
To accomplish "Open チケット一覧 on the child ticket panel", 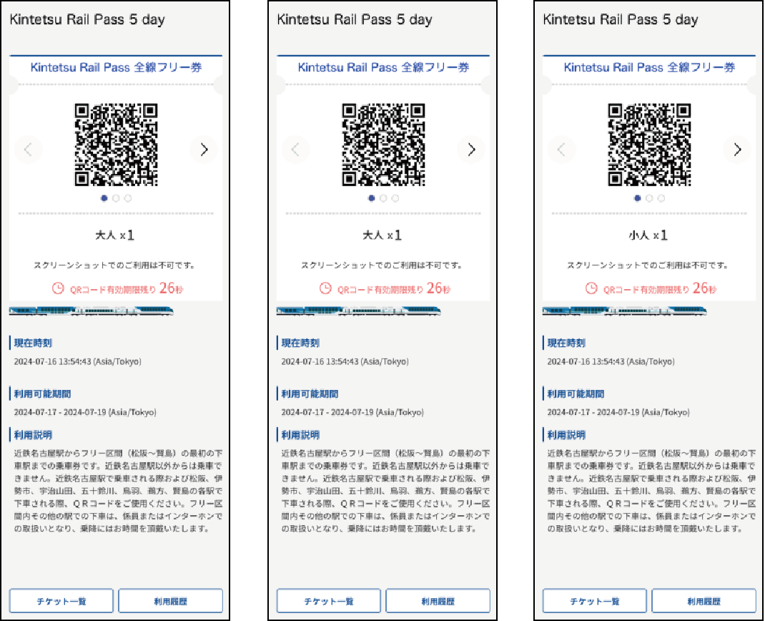I will pyautogui.click(x=595, y=601).
